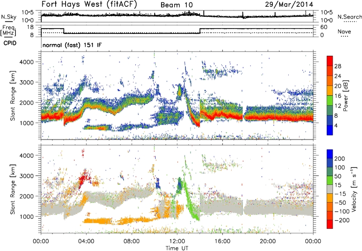Pick the red top segment of the power colorbar
This screenshot has width=362, height=251.
330,61
